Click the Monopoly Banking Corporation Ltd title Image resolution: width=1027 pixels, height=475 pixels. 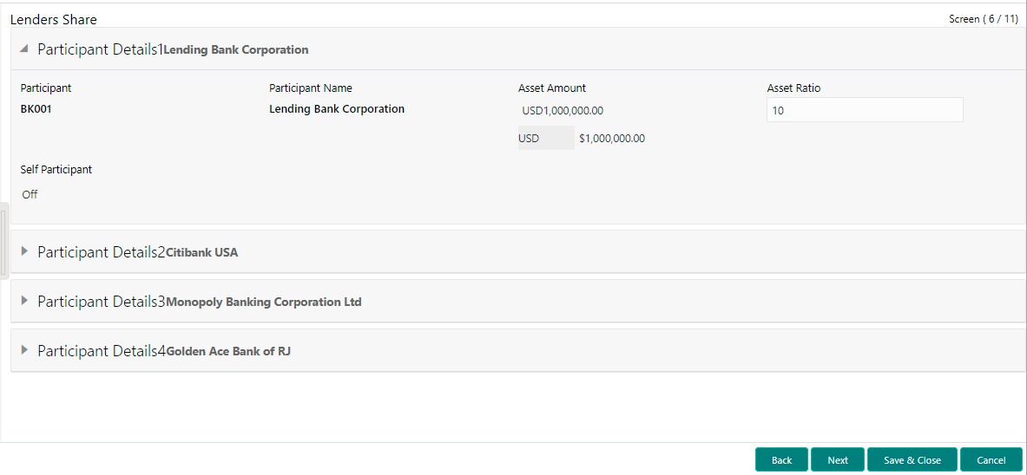(264, 303)
